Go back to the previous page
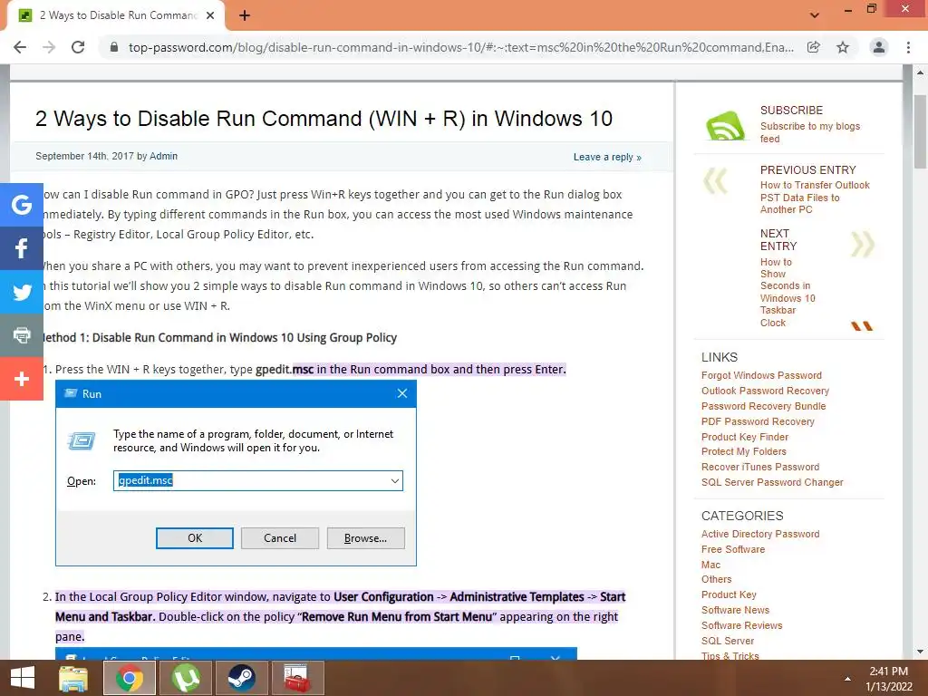 pos(20,47)
